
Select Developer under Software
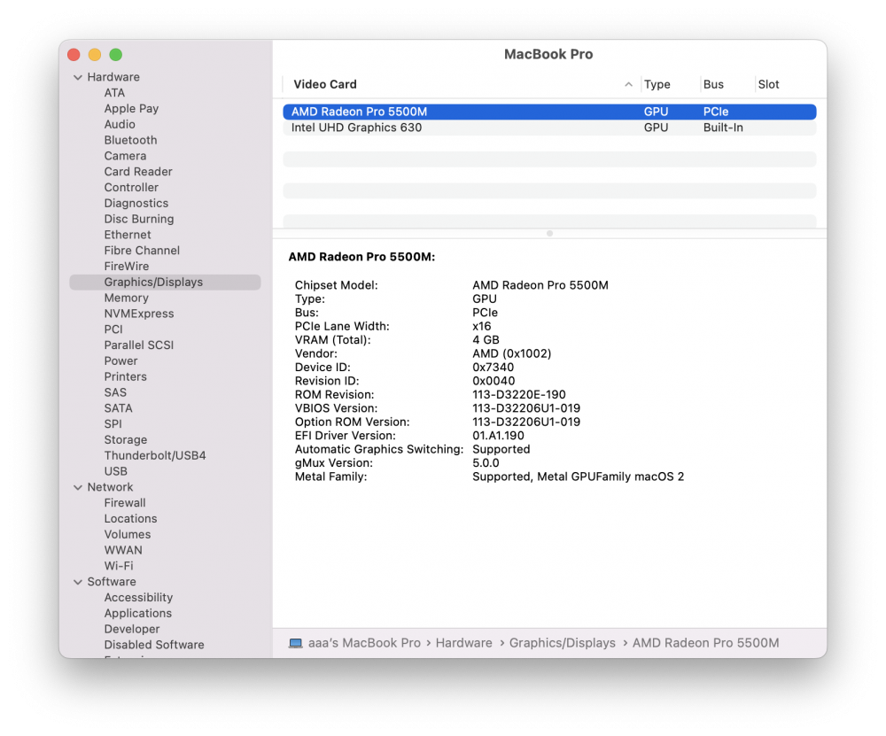pos(132,631)
